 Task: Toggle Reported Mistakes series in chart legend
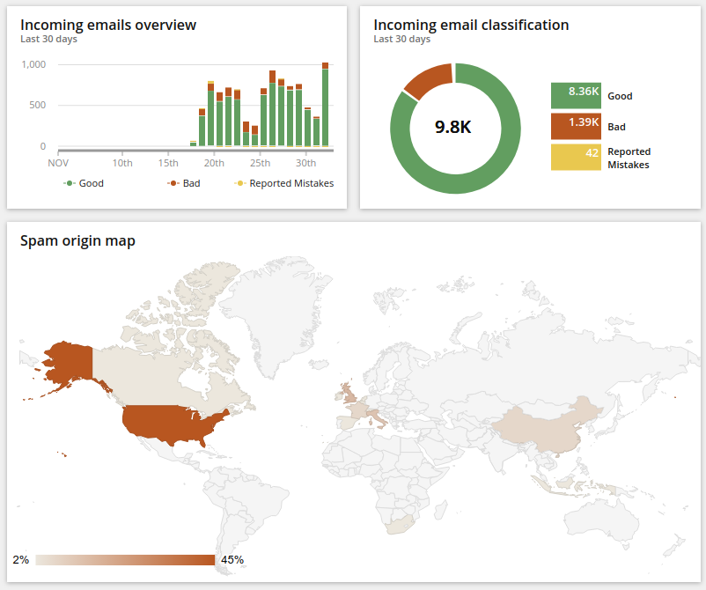(284, 183)
